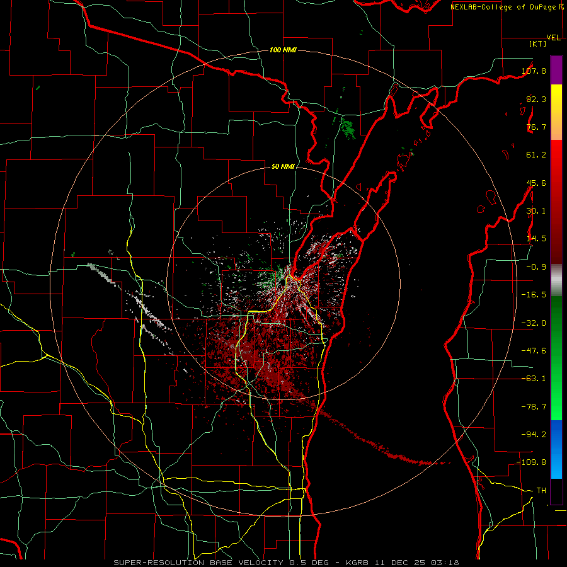
Task: Click the -63.1 value on velocity scale
Action: pos(534,379)
